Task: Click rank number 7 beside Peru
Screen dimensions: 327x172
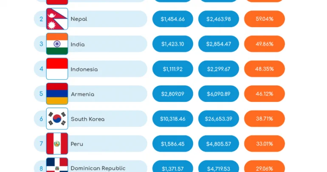Action: click(x=41, y=144)
